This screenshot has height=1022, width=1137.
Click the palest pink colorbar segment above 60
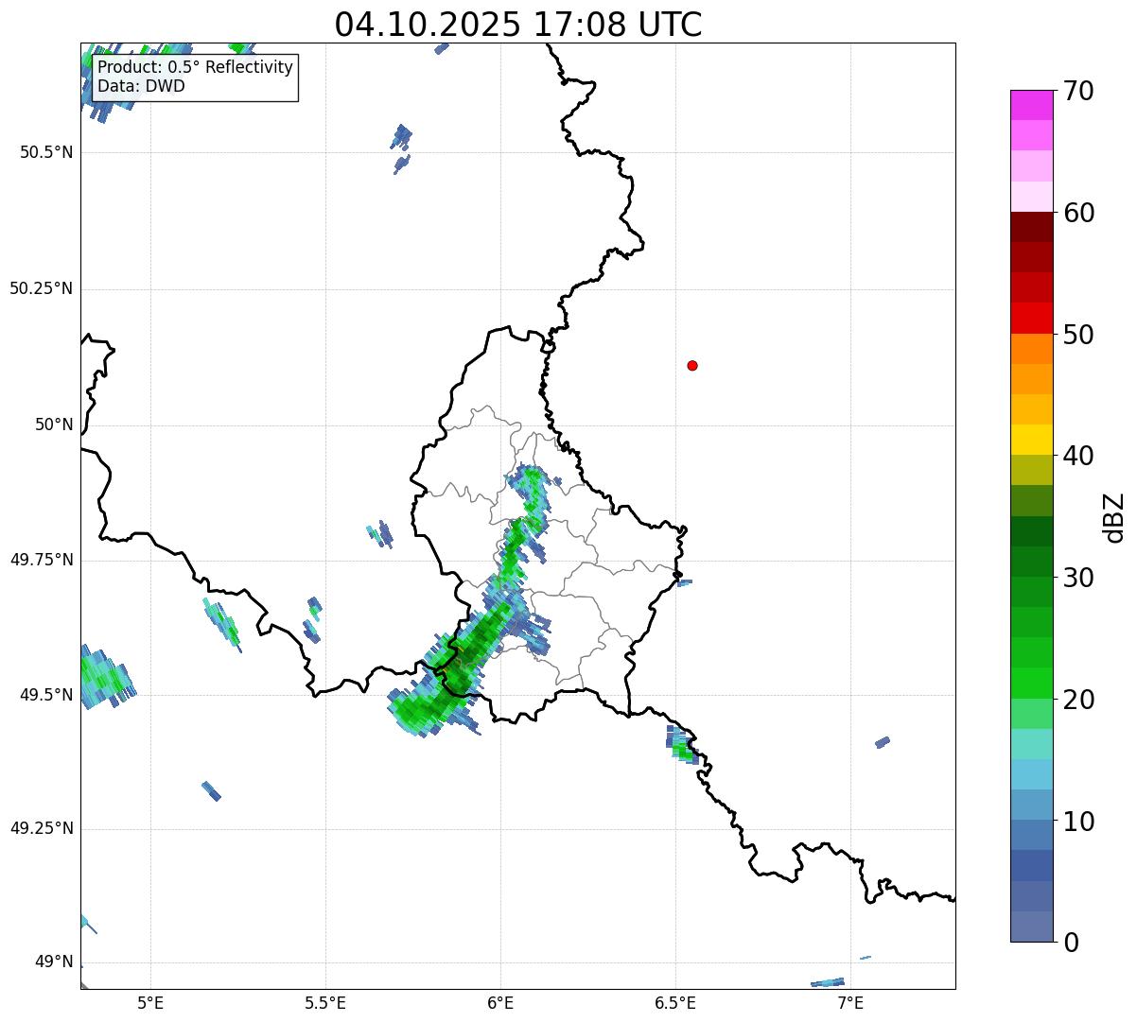(1031, 197)
